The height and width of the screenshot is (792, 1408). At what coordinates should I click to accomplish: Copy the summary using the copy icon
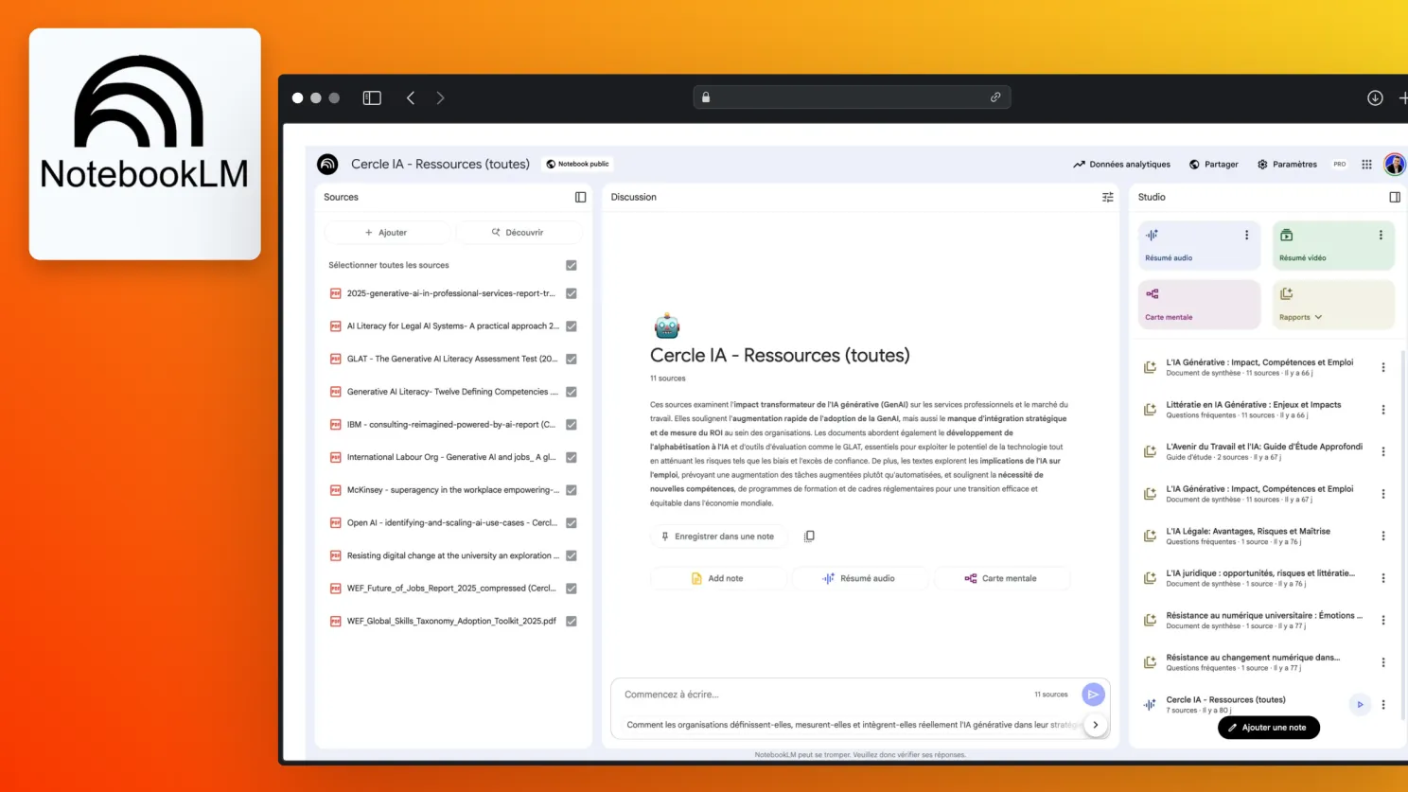tap(809, 537)
